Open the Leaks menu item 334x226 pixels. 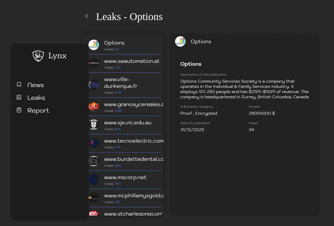tap(36, 98)
